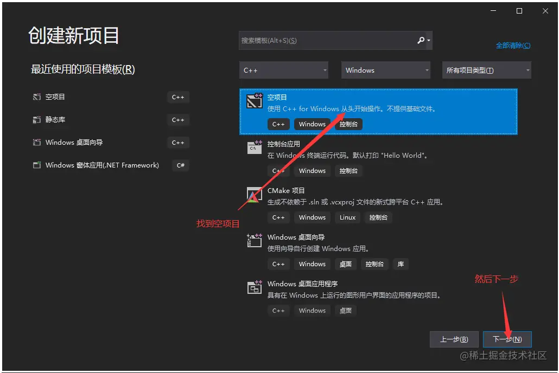This screenshot has width=559, height=373.
Task: Click the Windows 桌面向导 template icon in list
Action: (255, 241)
